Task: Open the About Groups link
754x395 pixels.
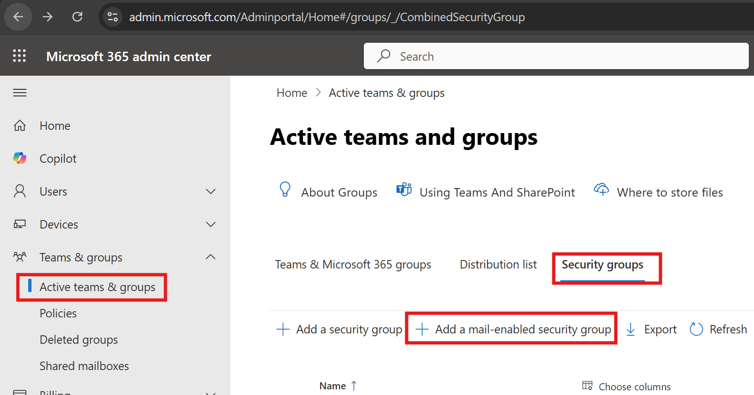Action: tap(339, 192)
